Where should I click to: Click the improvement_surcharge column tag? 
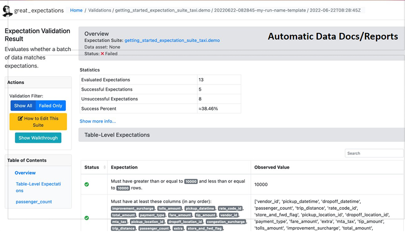click(x=133, y=208)
